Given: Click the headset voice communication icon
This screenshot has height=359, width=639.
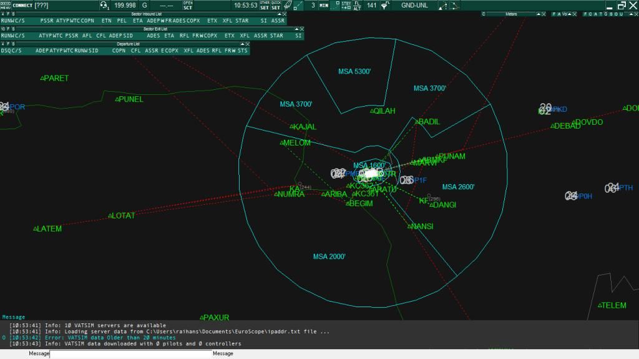Looking at the screenshot, I should (104, 6).
